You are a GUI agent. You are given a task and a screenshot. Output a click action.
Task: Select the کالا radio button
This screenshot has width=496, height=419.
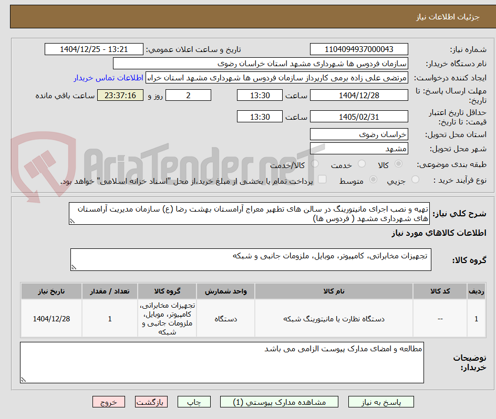(x=399, y=164)
